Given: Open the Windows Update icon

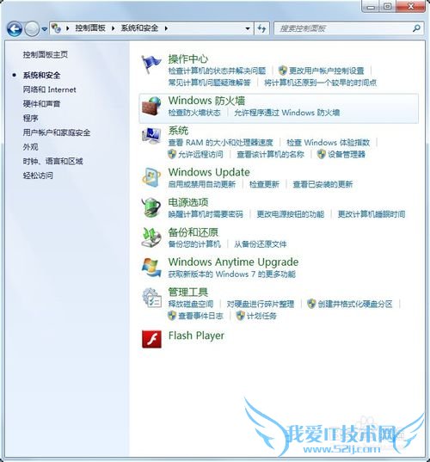Looking at the screenshot, I should [151, 178].
